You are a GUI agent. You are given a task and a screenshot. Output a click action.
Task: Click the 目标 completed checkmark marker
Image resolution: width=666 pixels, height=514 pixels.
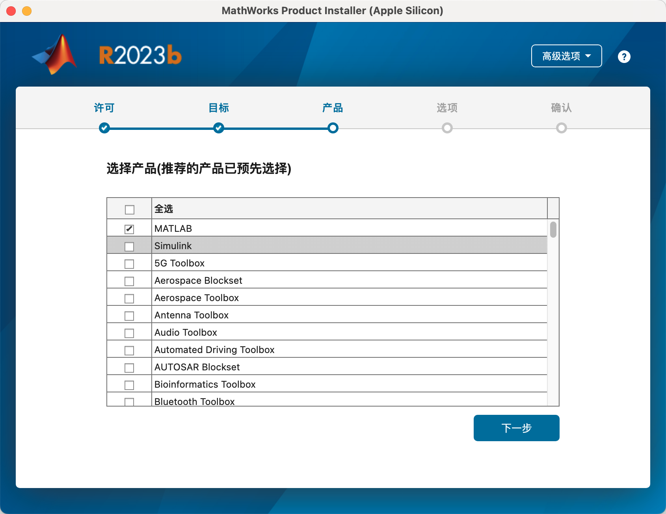coord(219,128)
